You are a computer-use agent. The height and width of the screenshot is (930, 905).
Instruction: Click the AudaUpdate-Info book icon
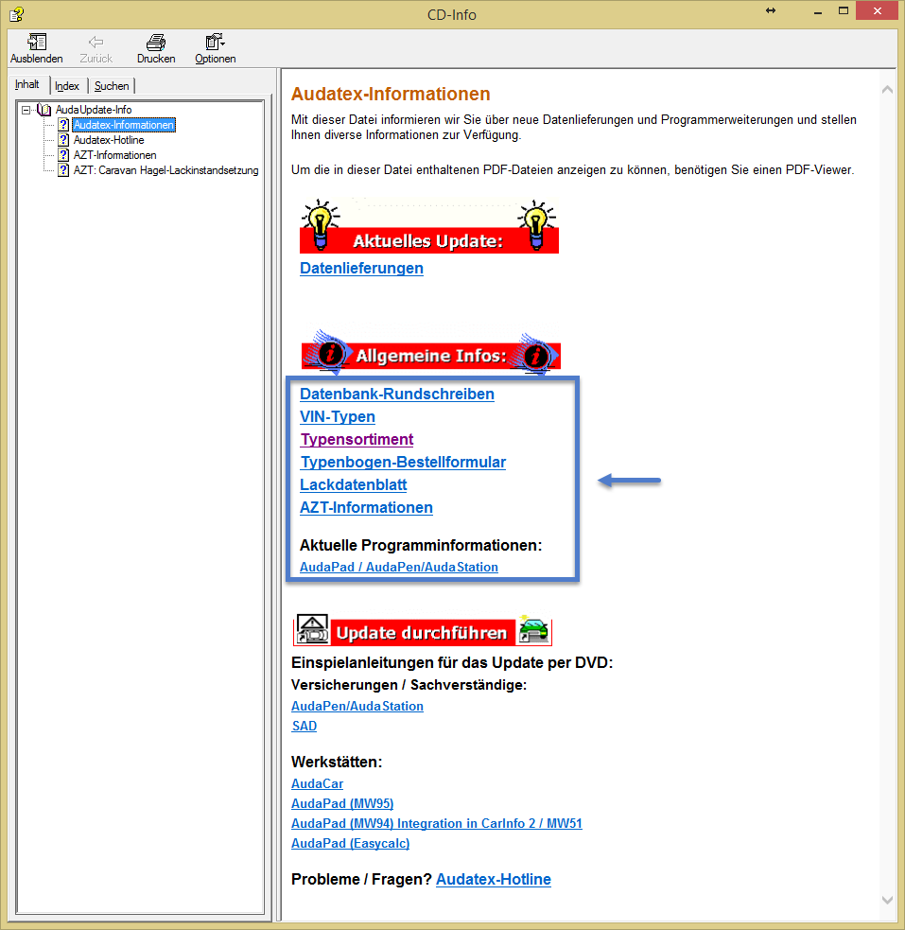44,110
